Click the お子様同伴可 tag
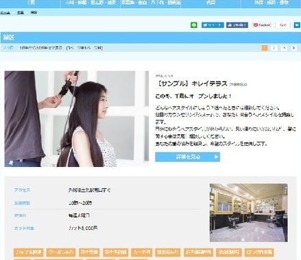The height and width of the screenshot is (260, 301). [198, 252]
